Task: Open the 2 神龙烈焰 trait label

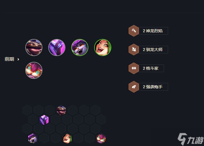Action: click(x=153, y=31)
